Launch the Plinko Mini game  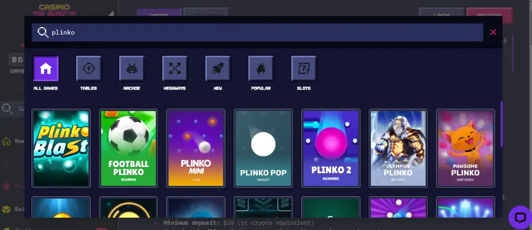pyautogui.click(x=196, y=148)
